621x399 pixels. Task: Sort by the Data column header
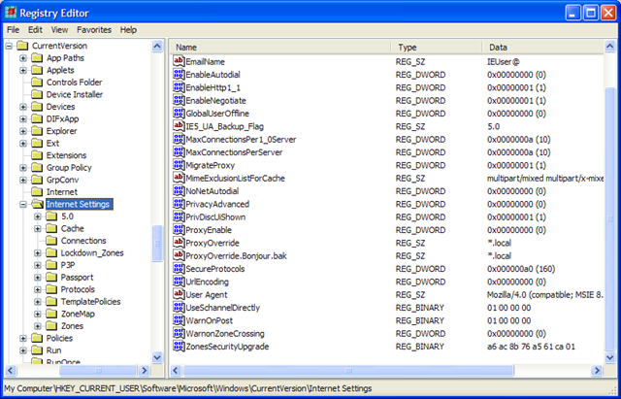543,48
